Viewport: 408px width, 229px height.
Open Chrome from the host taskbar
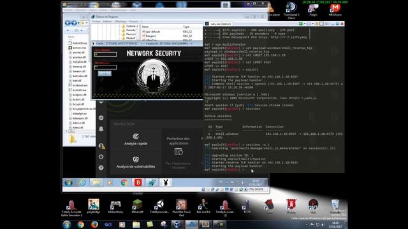[x=81, y=225]
